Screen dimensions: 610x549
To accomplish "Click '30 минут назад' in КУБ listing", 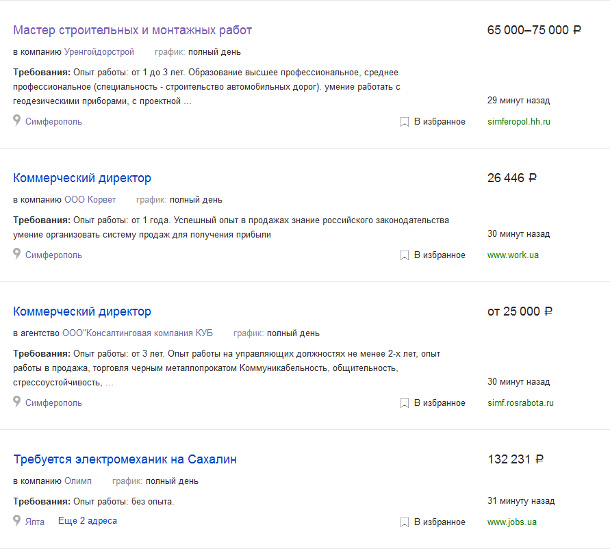I will point(518,382).
